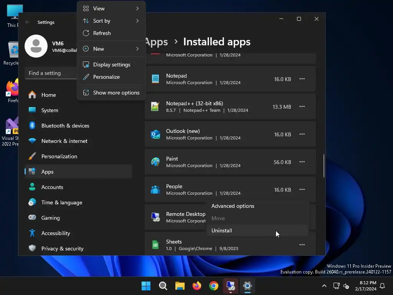
Task: Open more options for Outlook (new)
Action: 302,134
